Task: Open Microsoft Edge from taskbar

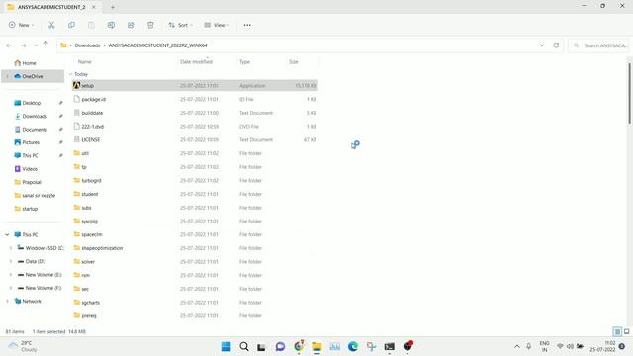Action: coord(353,346)
